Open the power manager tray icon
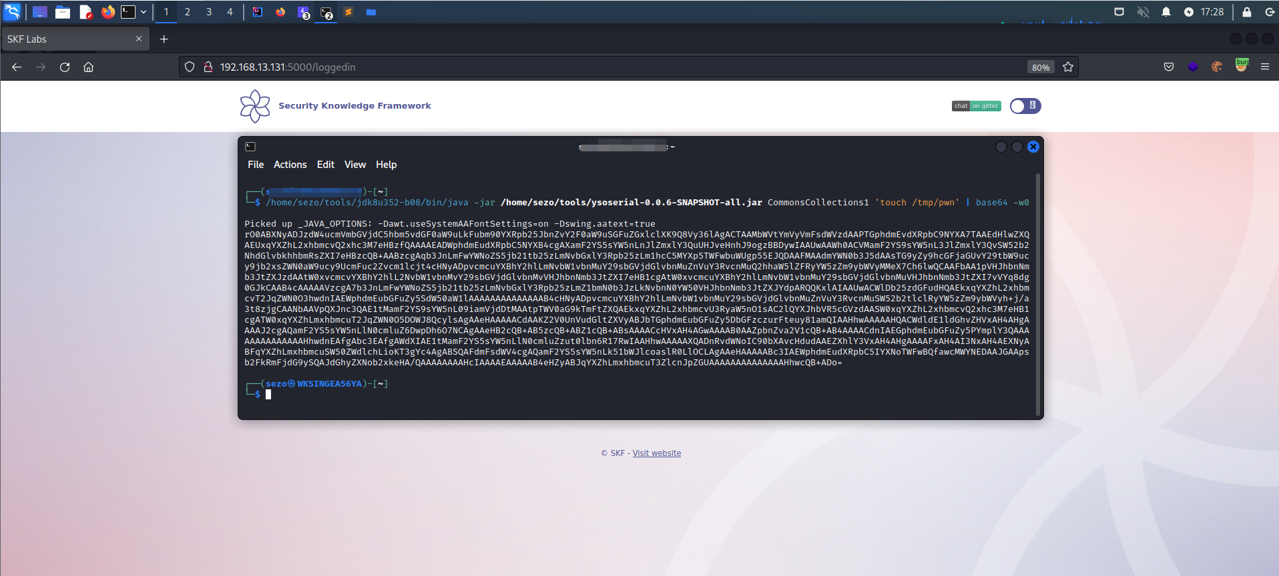 click(x=1189, y=12)
